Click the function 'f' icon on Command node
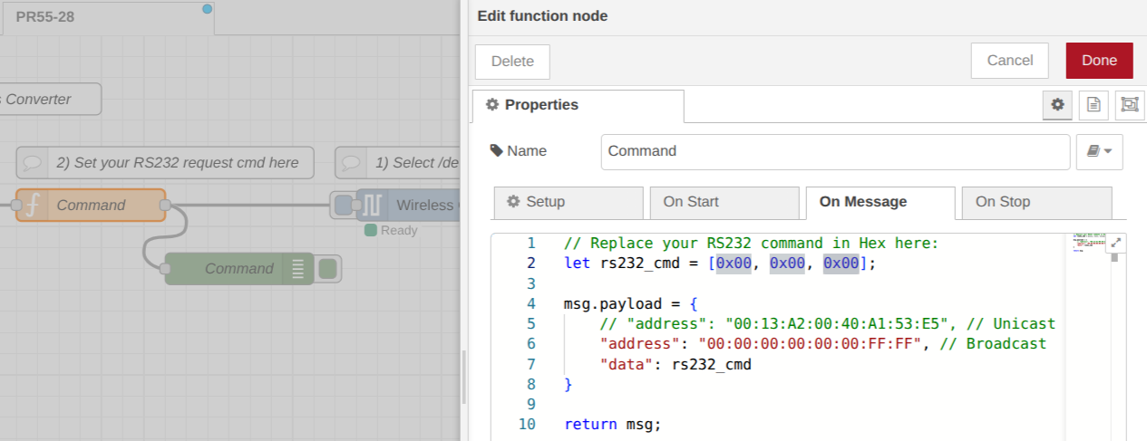 (x=32, y=206)
